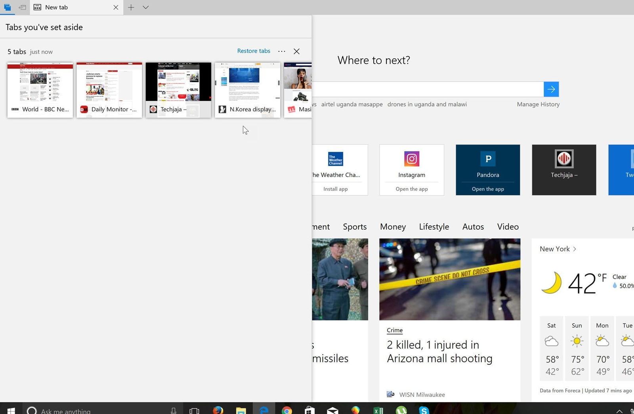Screen dimensions: 634x414
Task: Expand New York weather location chevron
Action: tap(575, 249)
